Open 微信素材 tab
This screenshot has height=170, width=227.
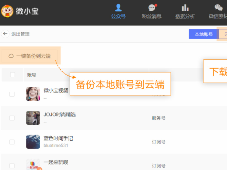point(218,11)
